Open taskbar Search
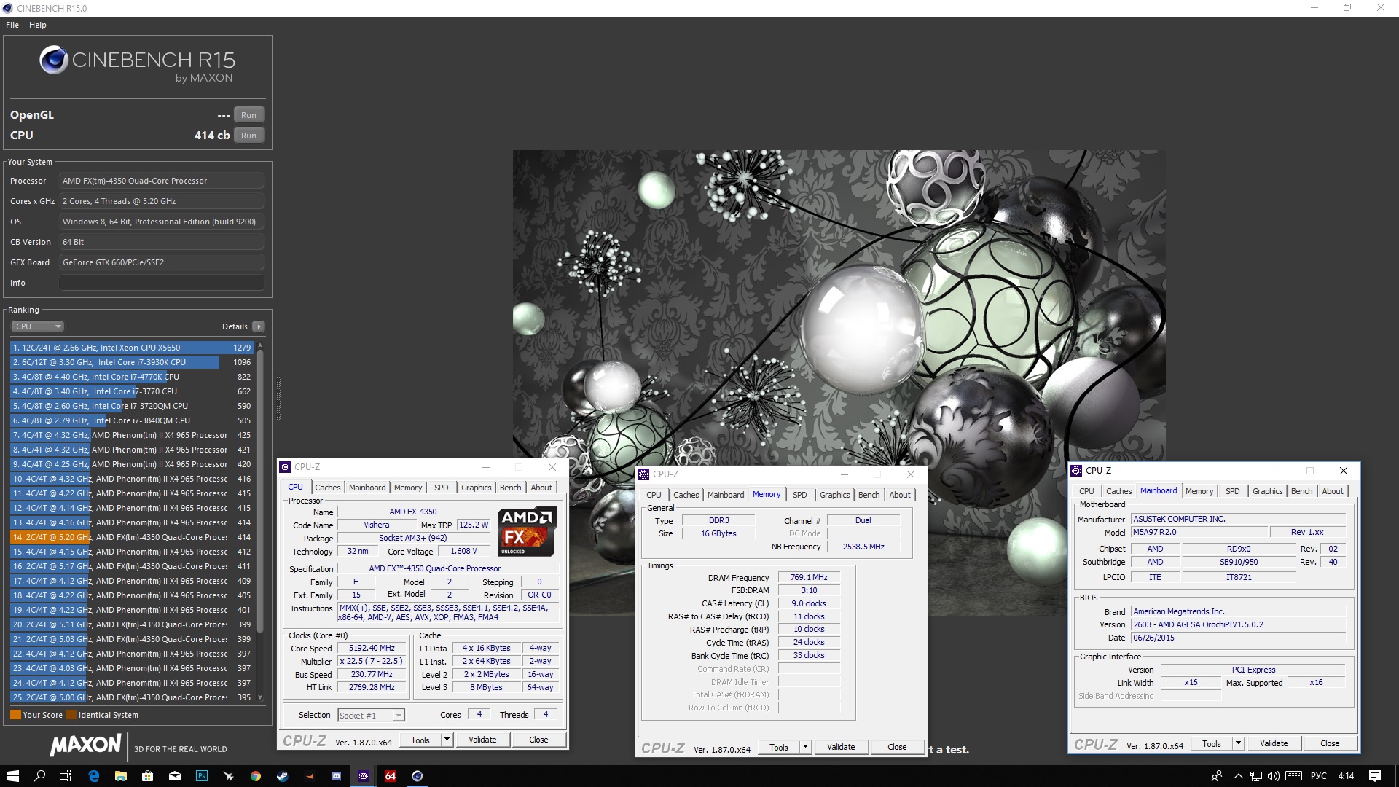The image size is (1399, 787). tap(39, 776)
